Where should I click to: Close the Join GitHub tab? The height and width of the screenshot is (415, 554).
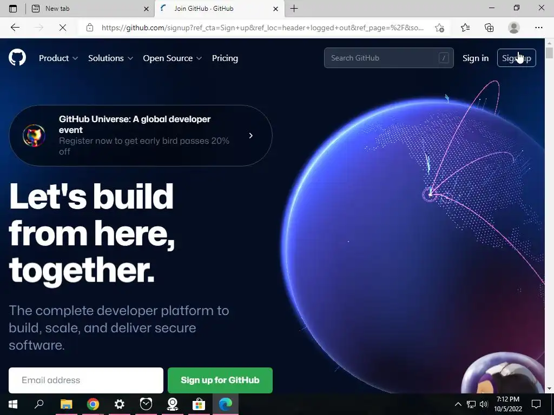pyautogui.click(x=276, y=9)
